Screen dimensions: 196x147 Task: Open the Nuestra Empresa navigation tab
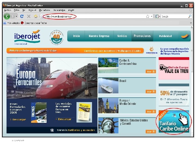[99, 36]
